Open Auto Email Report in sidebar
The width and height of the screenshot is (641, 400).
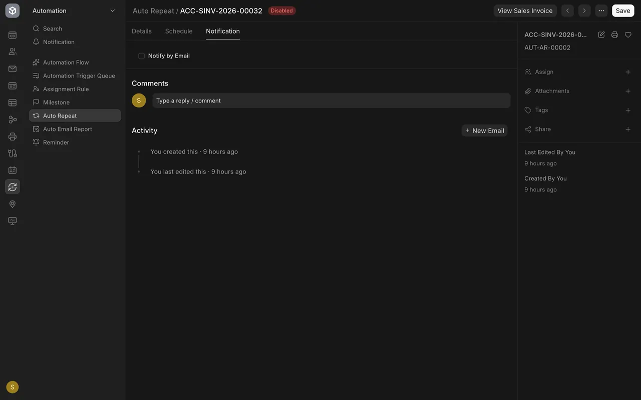(75, 129)
